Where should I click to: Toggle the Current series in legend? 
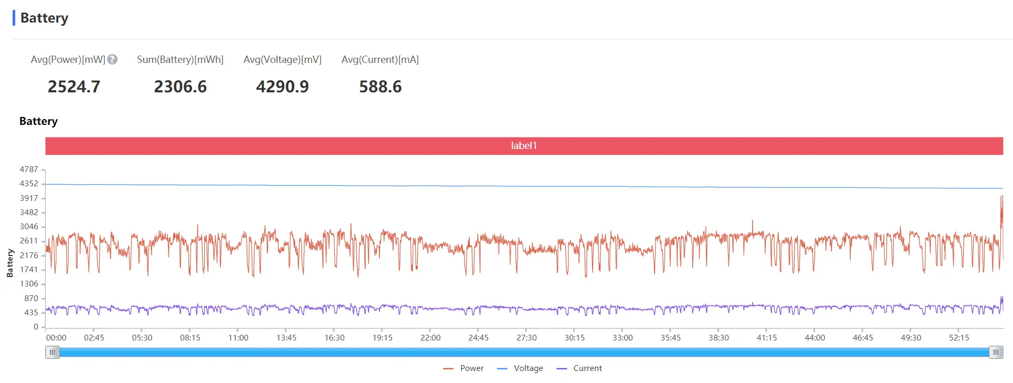click(579, 368)
